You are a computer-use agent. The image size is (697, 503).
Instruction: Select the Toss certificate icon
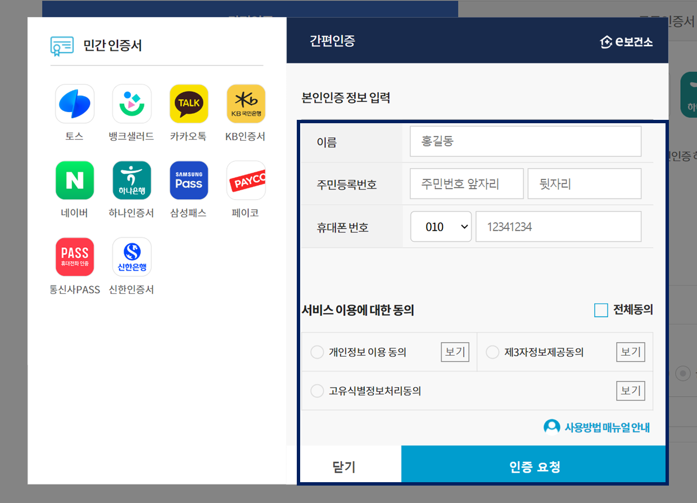pyautogui.click(x=75, y=104)
